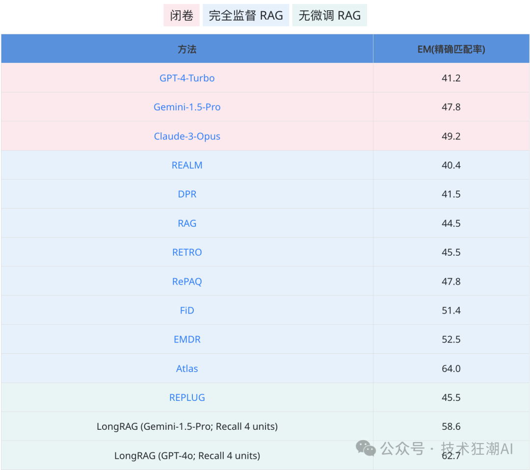The image size is (530, 470).
Task: Click the DPR link
Action: 187,194
